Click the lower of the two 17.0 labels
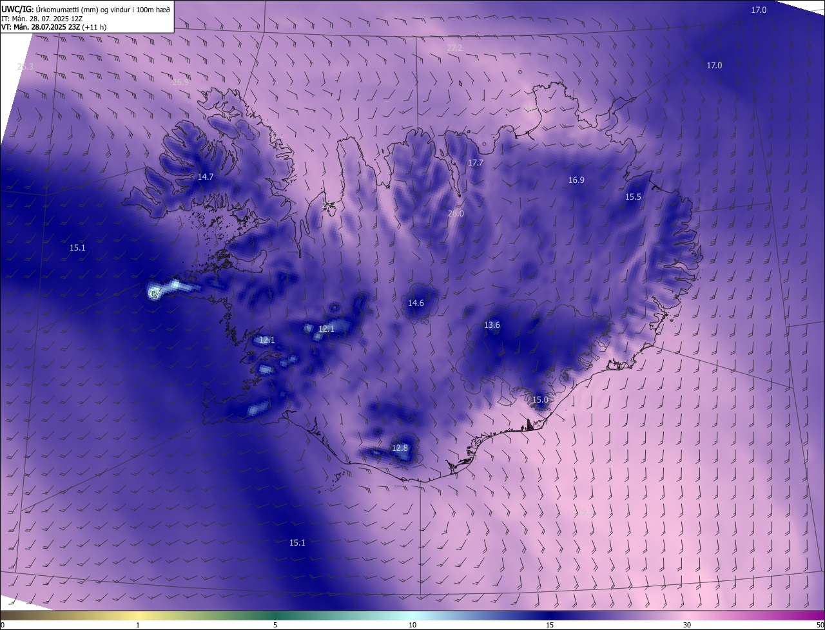This screenshot has width=825, height=630. point(714,66)
